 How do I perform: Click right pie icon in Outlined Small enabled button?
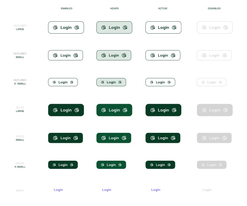pos(76,55)
